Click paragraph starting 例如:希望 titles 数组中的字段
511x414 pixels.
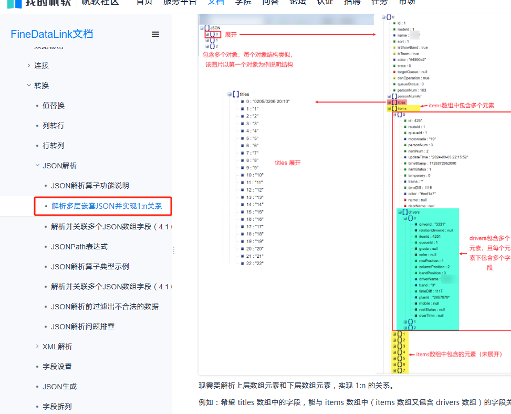354,402
